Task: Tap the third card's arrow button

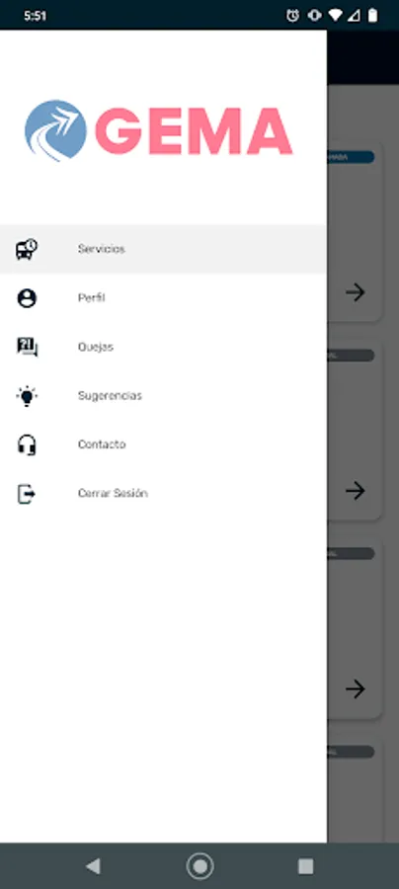Action: click(x=356, y=688)
